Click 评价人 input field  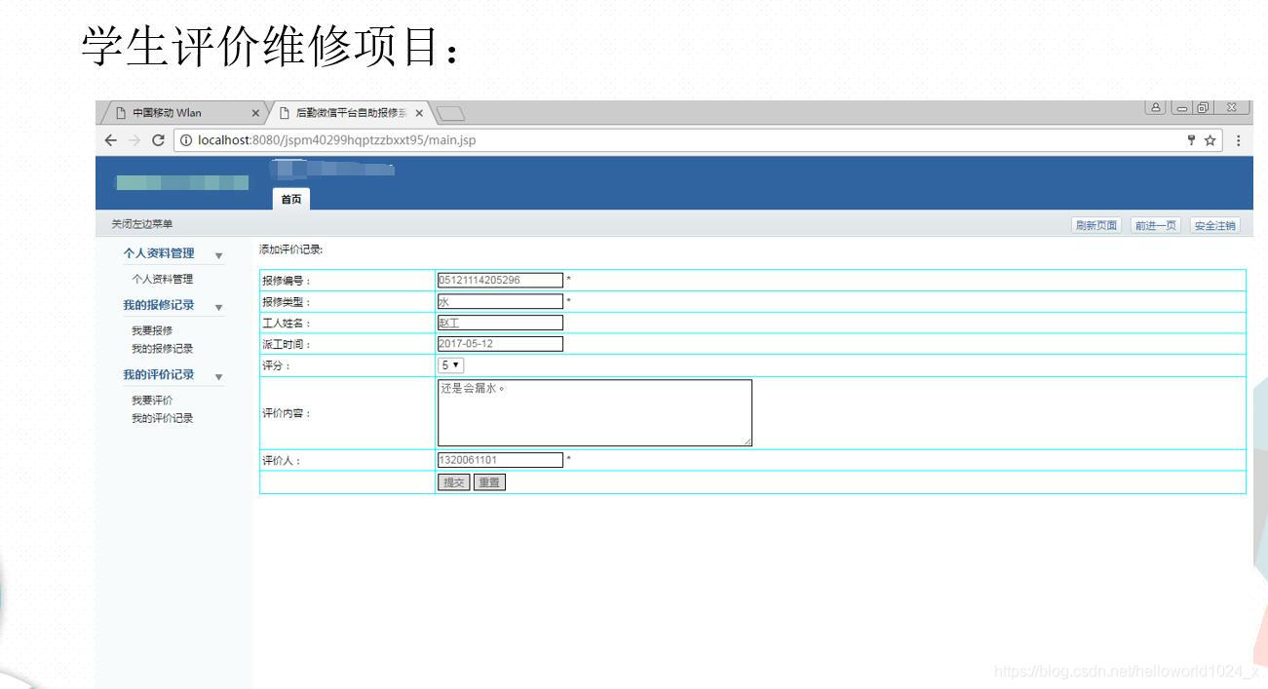click(x=500, y=460)
